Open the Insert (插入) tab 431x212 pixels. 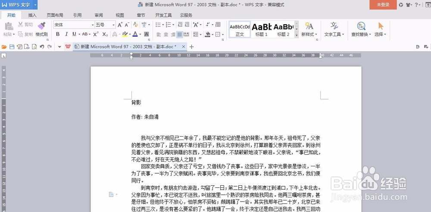coord(32,15)
